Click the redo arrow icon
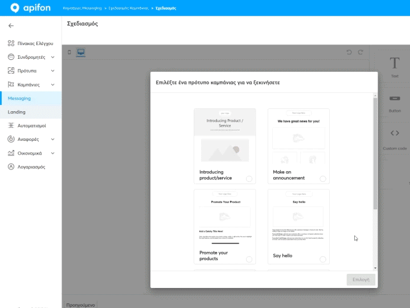Screen dimensions: 410x308 pos(360,52)
